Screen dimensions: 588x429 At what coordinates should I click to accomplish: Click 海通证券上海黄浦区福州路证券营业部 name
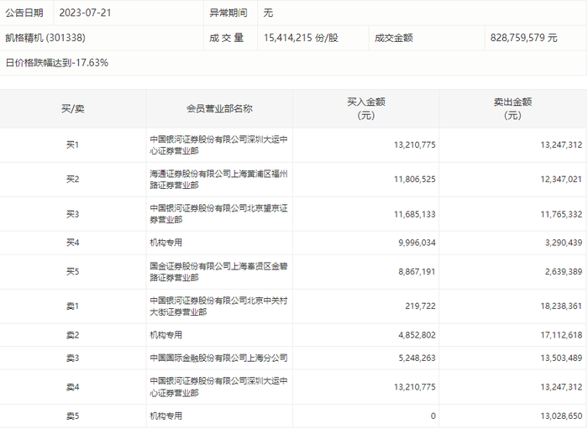218,180
